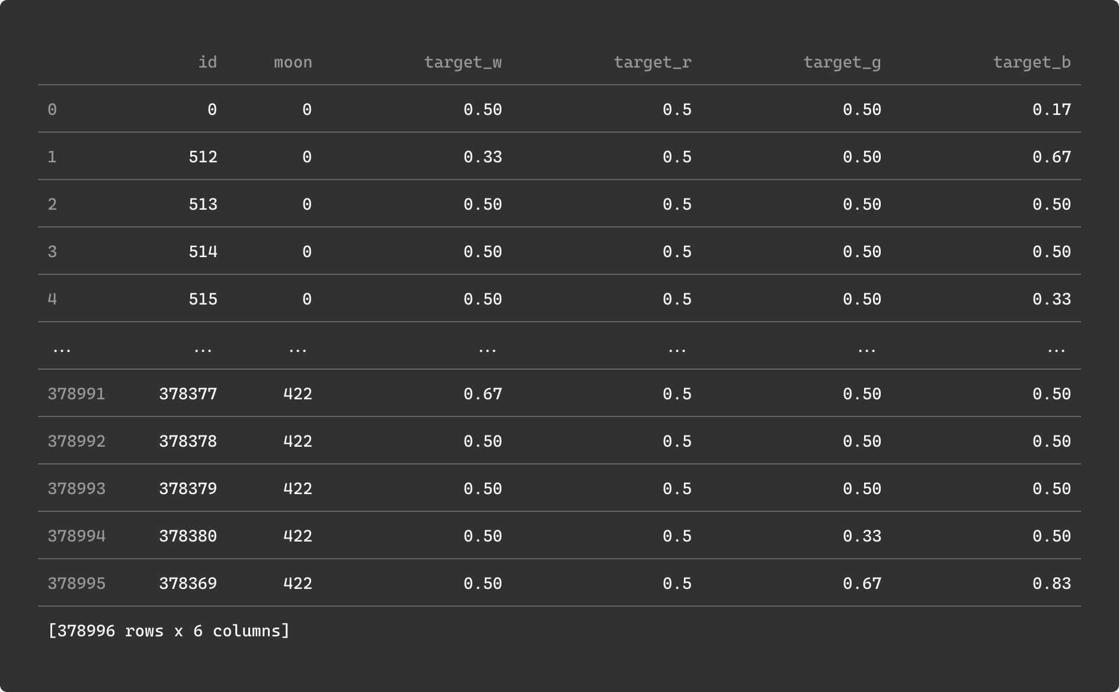Click the row index 3 label
The width and height of the screenshot is (1119, 692).
[52, 252]
